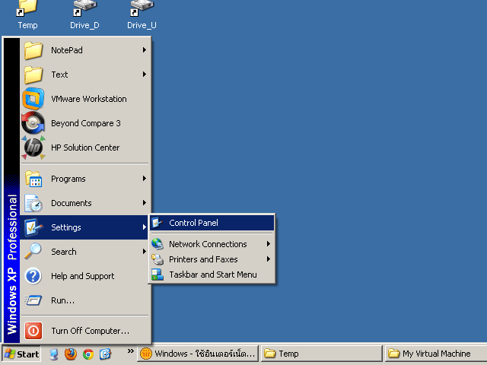The height and width of the screenshot is (365, 487).
Task: Open HP Solution Center menu entry
Action: coord(84,148)
